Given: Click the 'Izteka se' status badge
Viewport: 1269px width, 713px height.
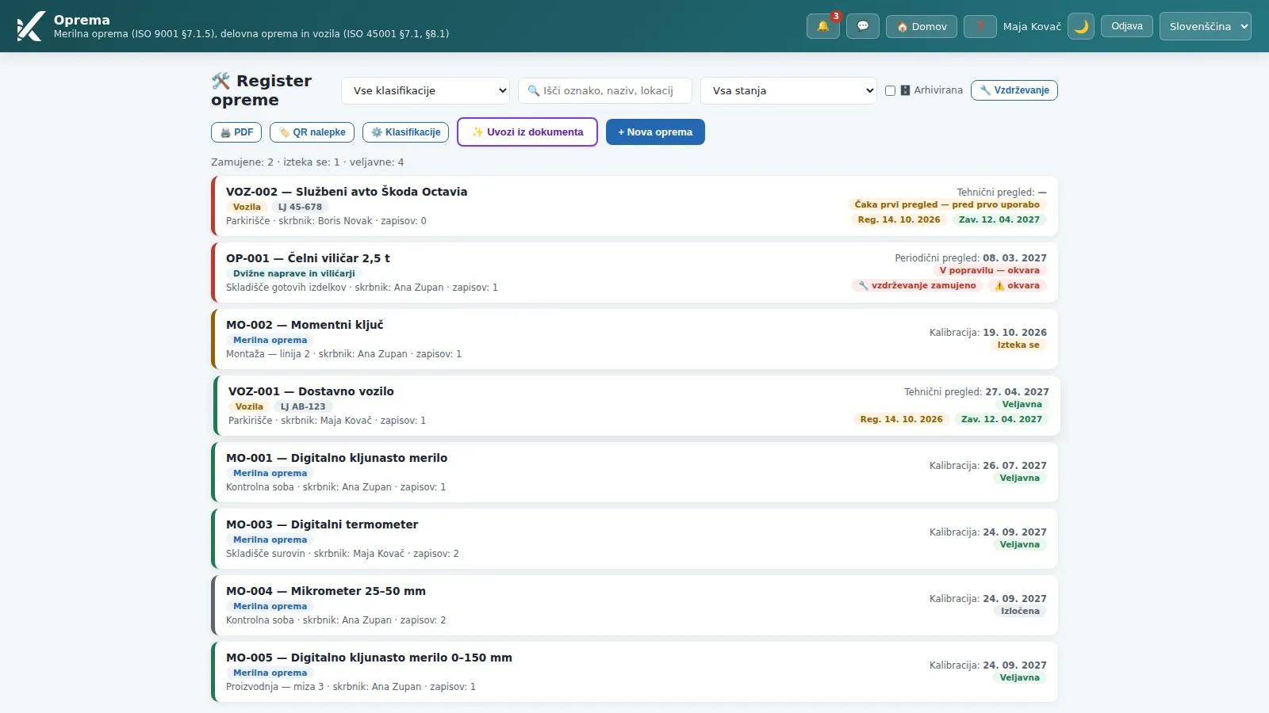Looking at the screenshot, I should point(1018,345).
